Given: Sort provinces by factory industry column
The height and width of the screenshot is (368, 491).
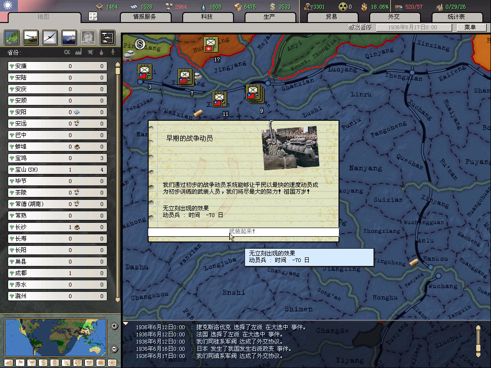Looking at the screenshot, I should click(x=78, y=52).
